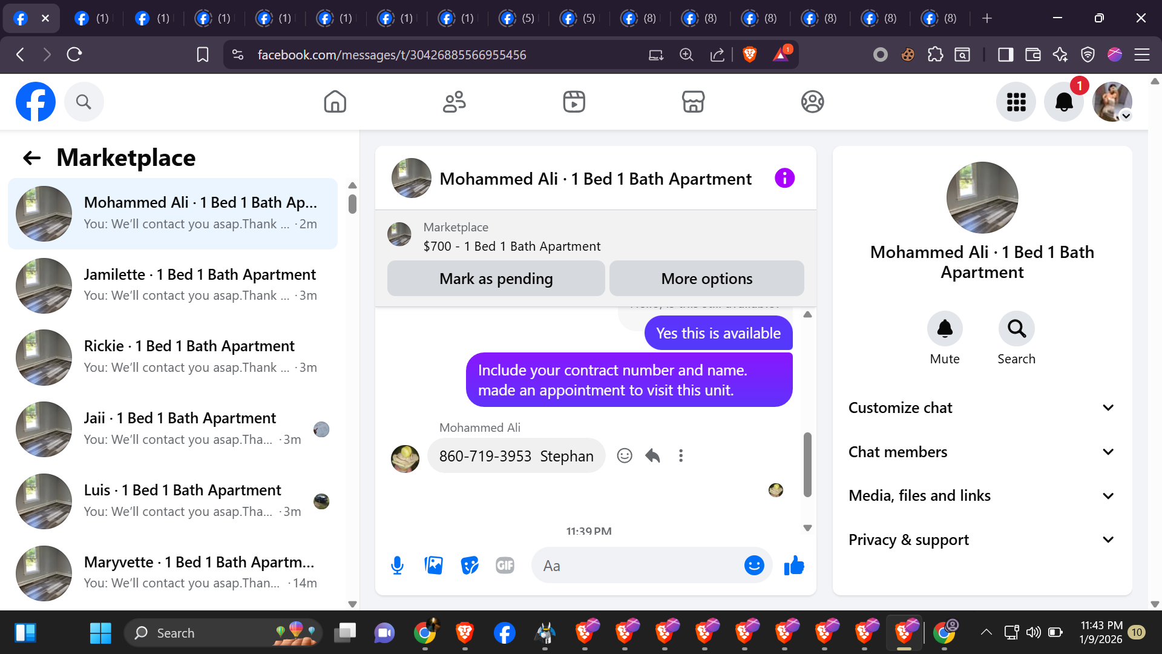Viewport: 1162px width, 654px height.
Task: Send a thumbs up like
Action: pos(794,566)
